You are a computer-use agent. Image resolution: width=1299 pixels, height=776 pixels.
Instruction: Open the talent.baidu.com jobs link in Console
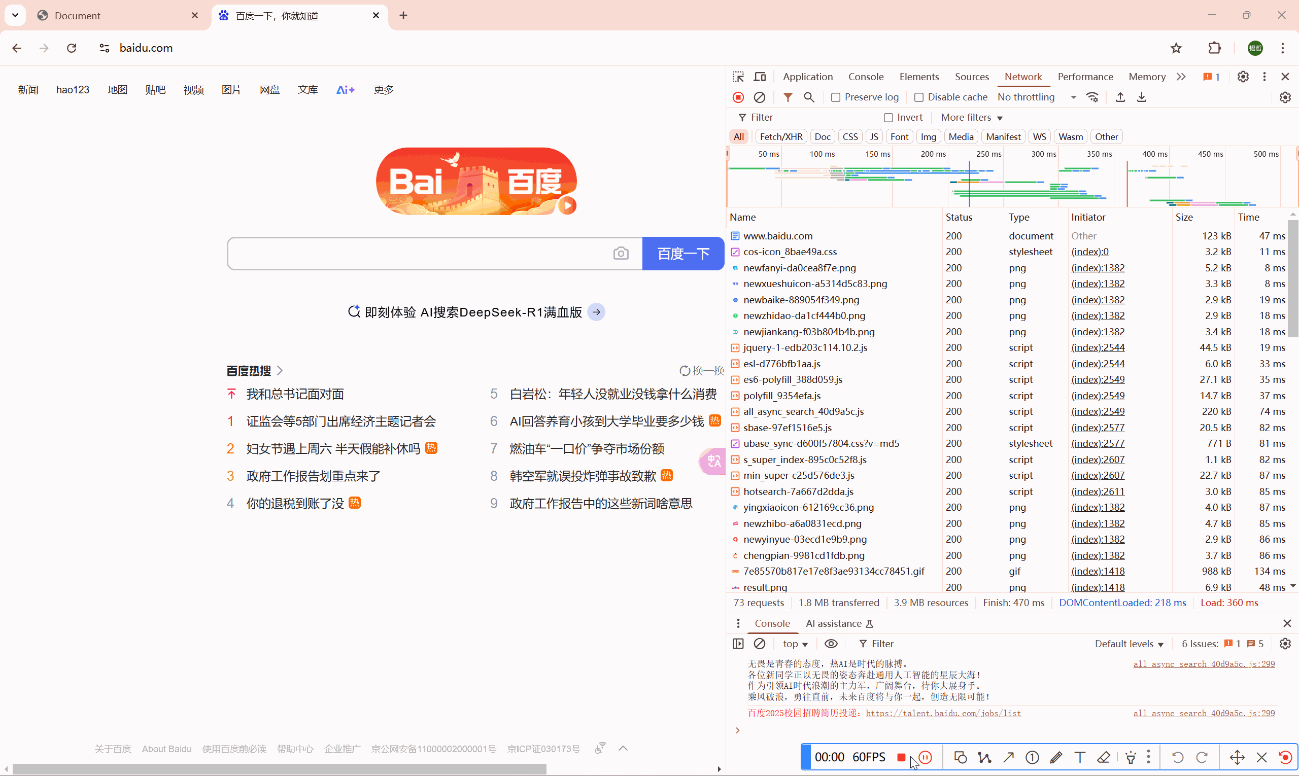pos(943,713)
